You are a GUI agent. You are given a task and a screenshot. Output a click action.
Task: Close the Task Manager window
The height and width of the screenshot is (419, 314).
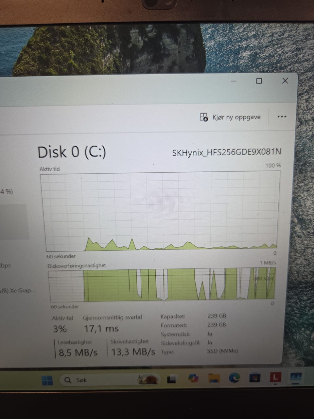(x=285, y=81)
